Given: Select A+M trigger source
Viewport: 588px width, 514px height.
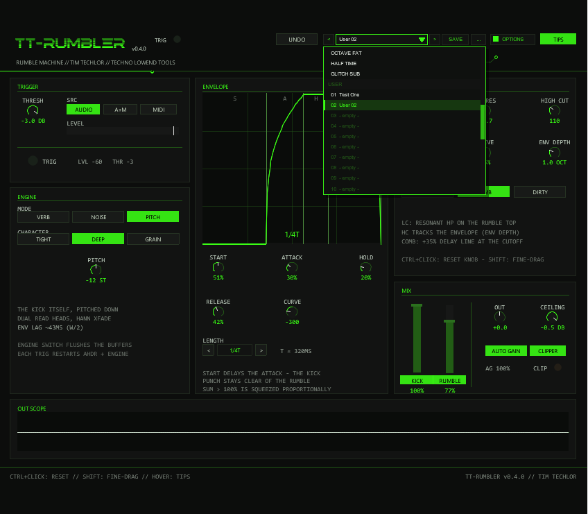Looking at the screenshot, I should pyautogui.click(x=121, y=110).
